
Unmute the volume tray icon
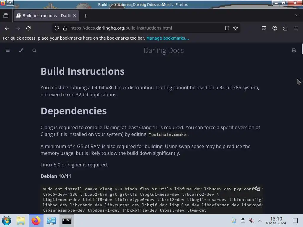tap(252, 220)
